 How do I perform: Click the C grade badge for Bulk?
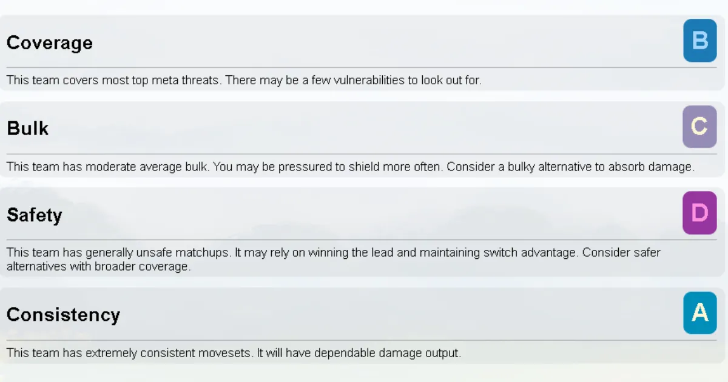point(699,127)
